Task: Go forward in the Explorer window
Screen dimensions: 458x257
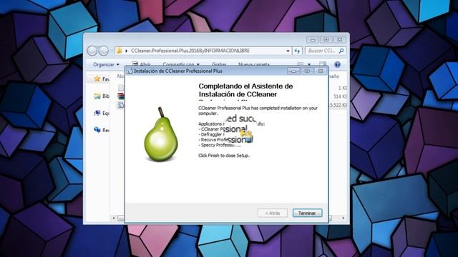Action: (x=103, y=51)
